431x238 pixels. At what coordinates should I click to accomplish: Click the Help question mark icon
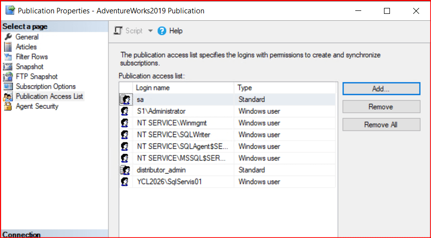coord(162,31)
